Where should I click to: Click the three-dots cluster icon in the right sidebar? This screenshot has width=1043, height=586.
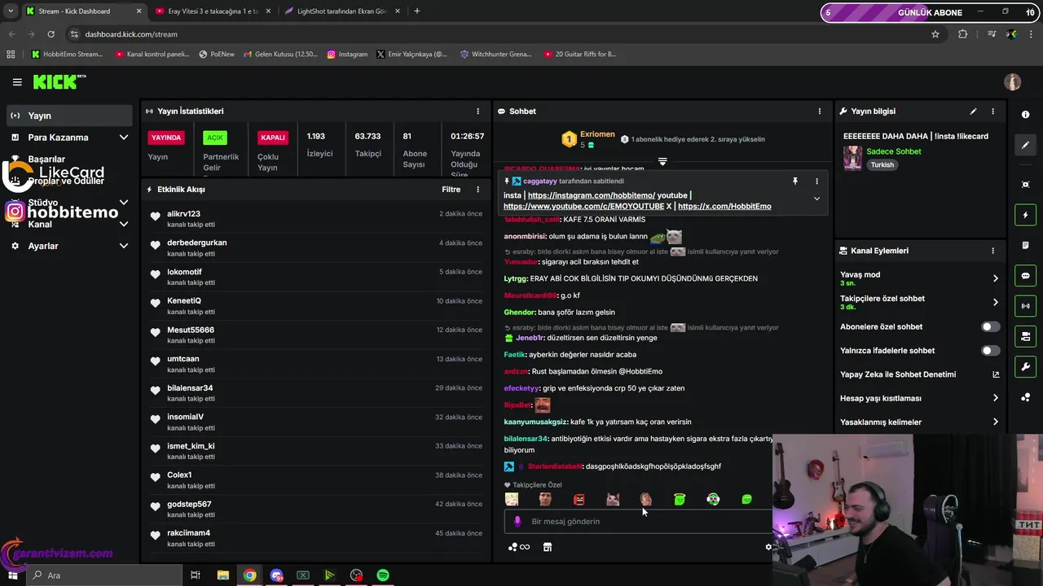[x=1025, y=397]
